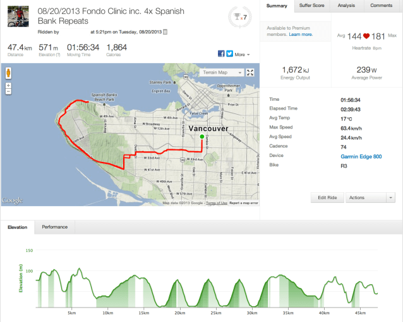
Task: Open the Comments tab
Action: pos(381,6)
